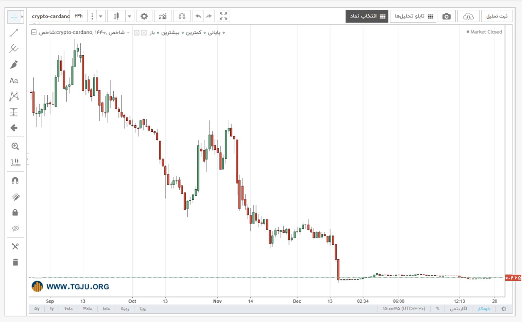Viewport: 522px width, 322px height.
Task: Open the legend series dropdown arrow
Action: point(128,33)
